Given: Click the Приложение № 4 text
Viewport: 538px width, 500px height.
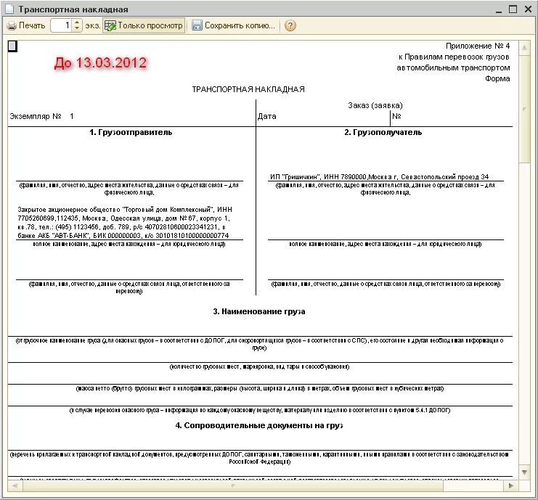Looking at the screenshot, I should pos(478,46).
